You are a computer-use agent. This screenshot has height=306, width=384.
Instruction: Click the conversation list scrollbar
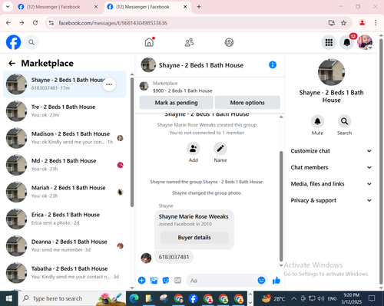point(132,142)
